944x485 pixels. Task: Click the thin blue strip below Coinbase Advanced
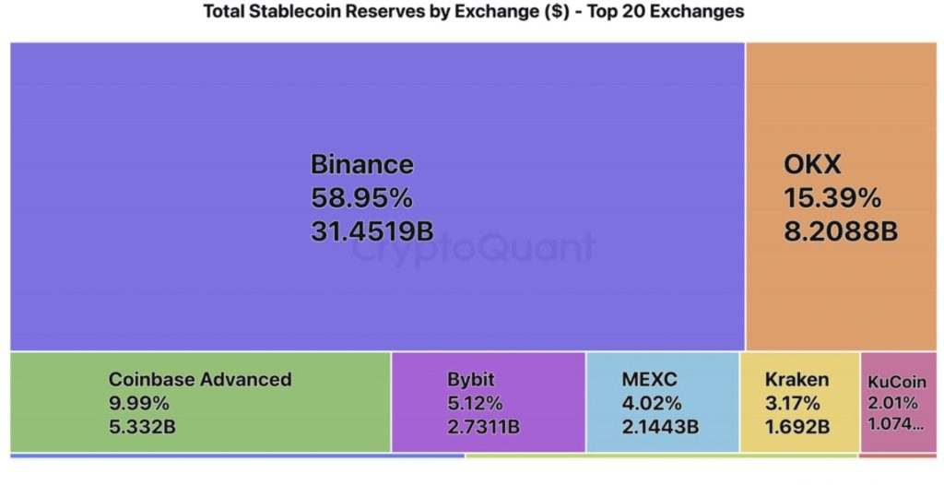237,455
